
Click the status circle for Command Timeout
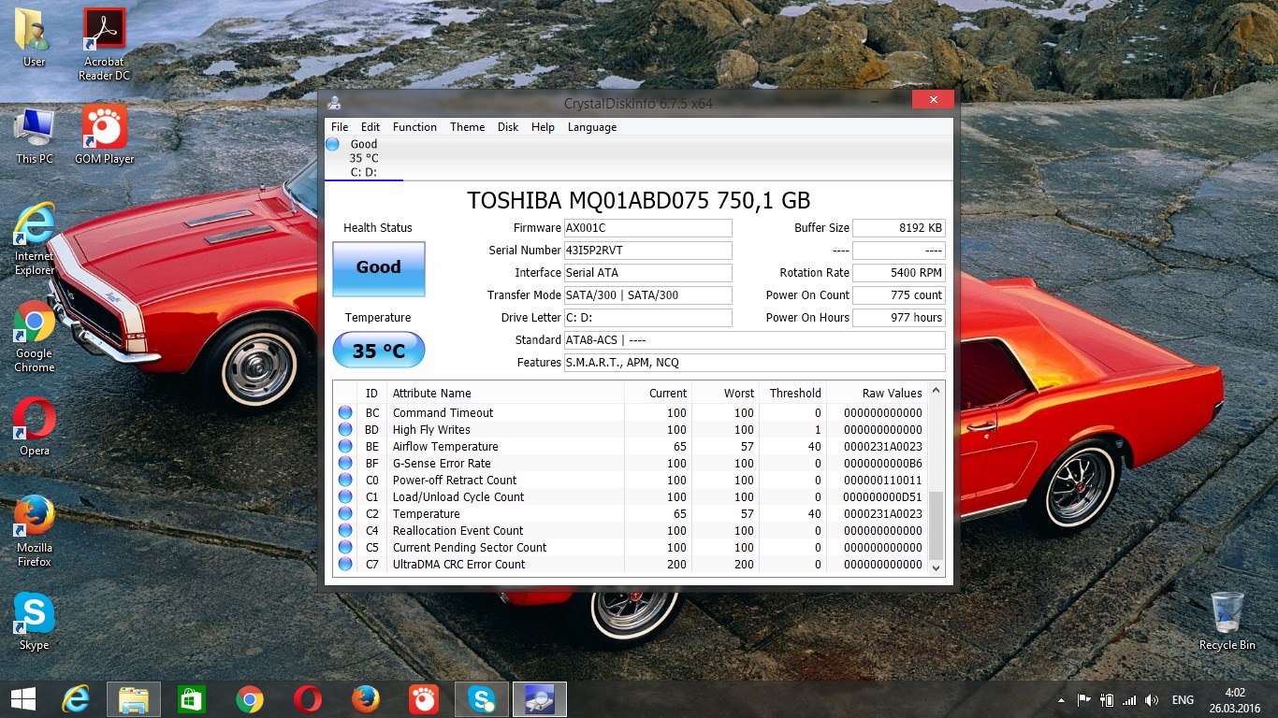345,413
